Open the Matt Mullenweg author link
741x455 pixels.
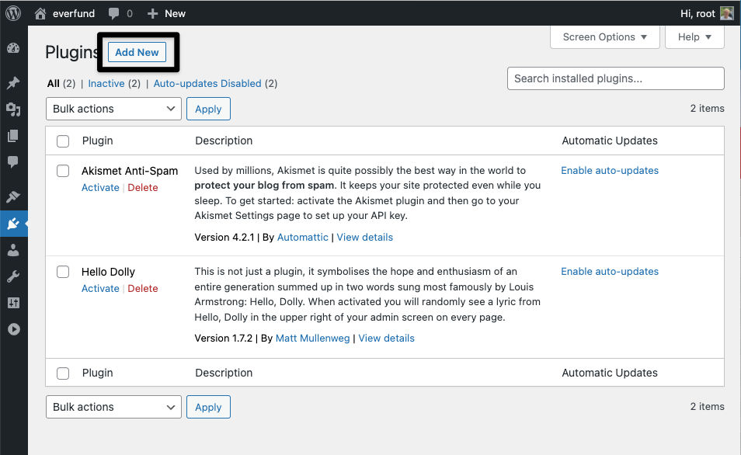pos(312,339)
